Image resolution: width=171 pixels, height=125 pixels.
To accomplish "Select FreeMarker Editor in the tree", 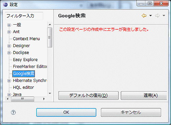I will pos(30,67).
